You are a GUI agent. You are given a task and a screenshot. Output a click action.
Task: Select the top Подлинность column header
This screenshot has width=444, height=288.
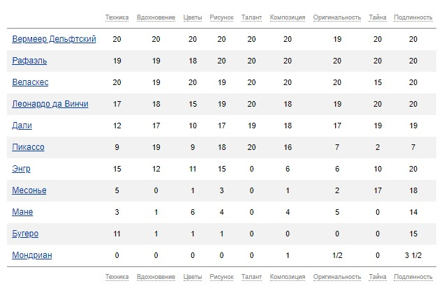pyautogui.click(x=413, y=17)
